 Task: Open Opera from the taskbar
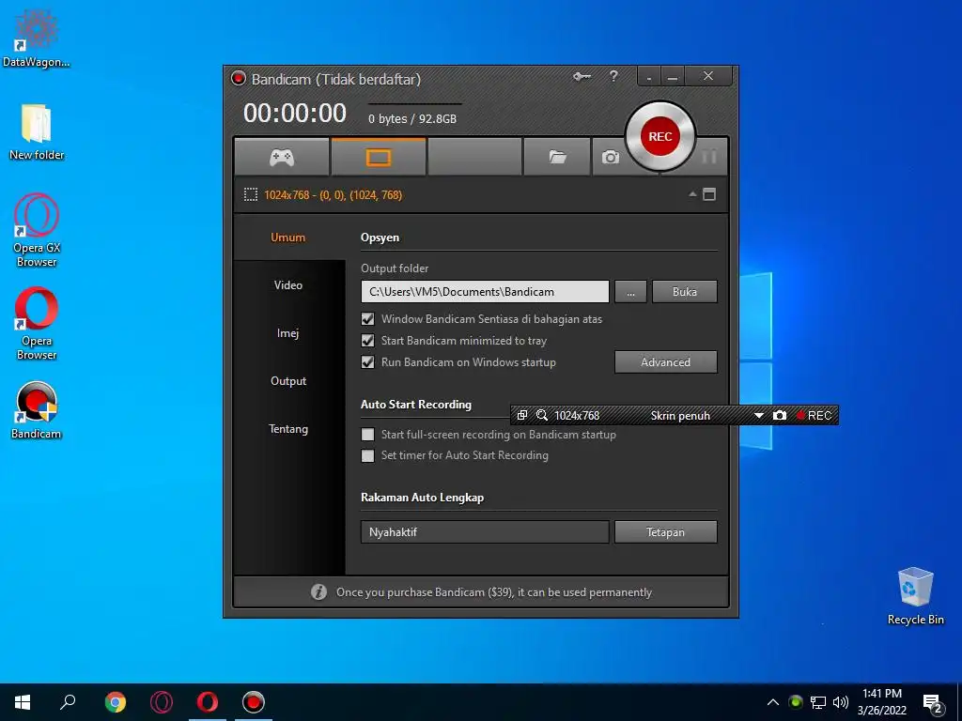(208, 702)
